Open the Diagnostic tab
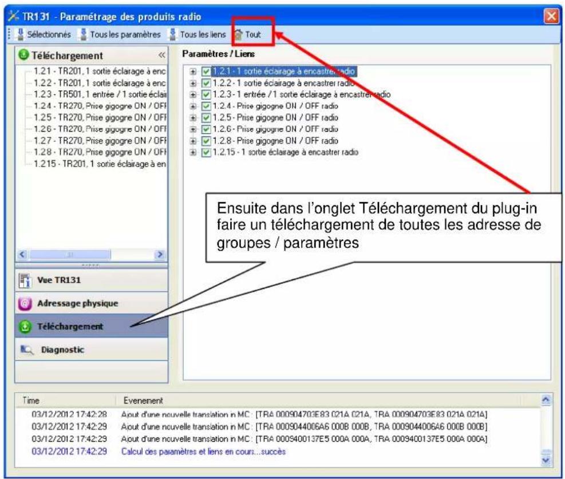This screenshot has width=565, height=479. (x=92, y=349)
